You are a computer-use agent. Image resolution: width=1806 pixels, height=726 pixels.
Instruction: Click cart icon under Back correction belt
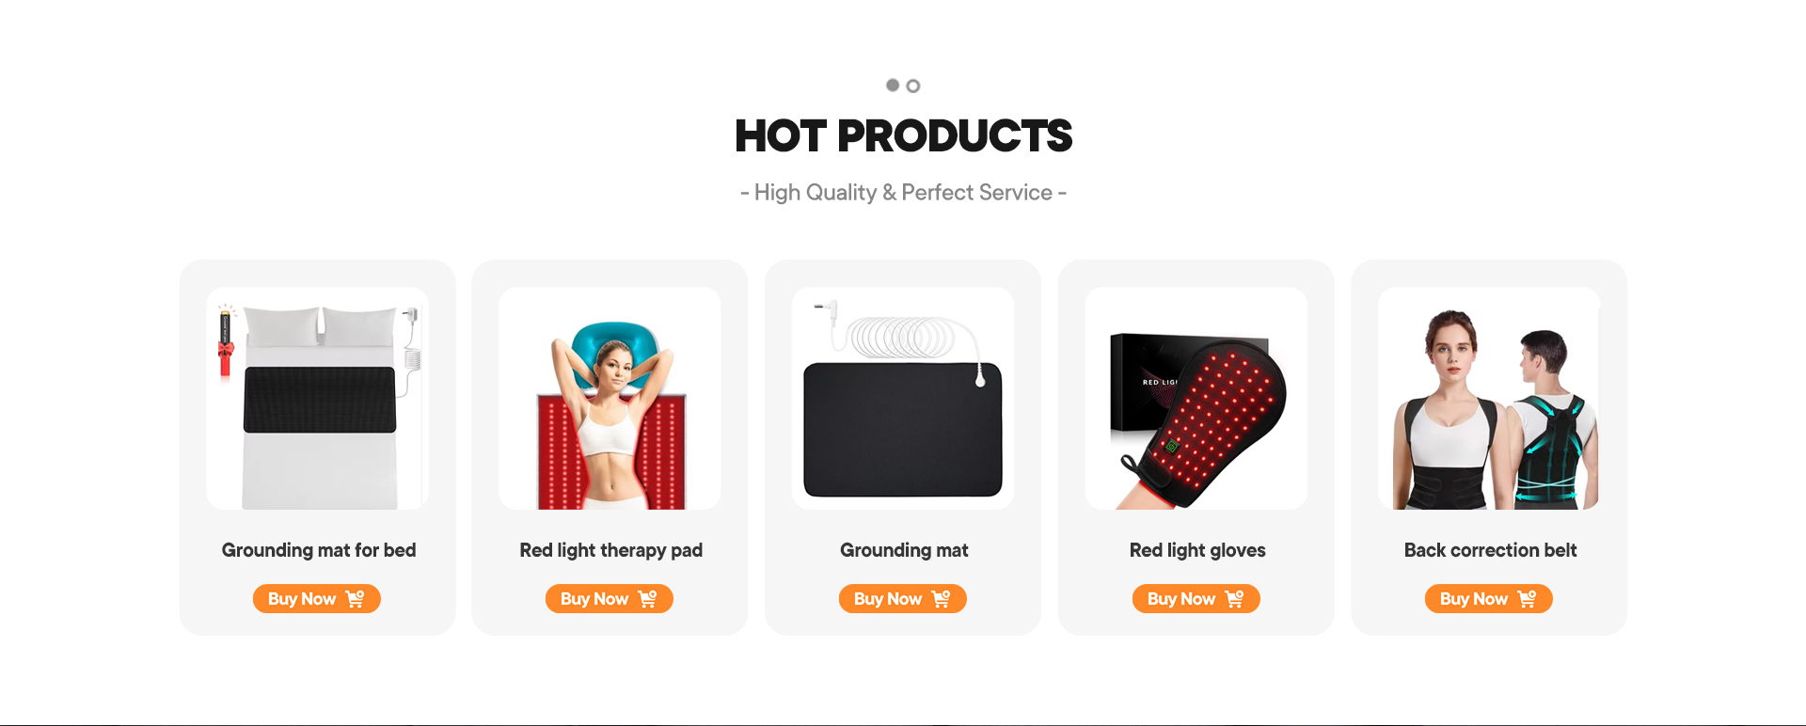coord(1528,599)
